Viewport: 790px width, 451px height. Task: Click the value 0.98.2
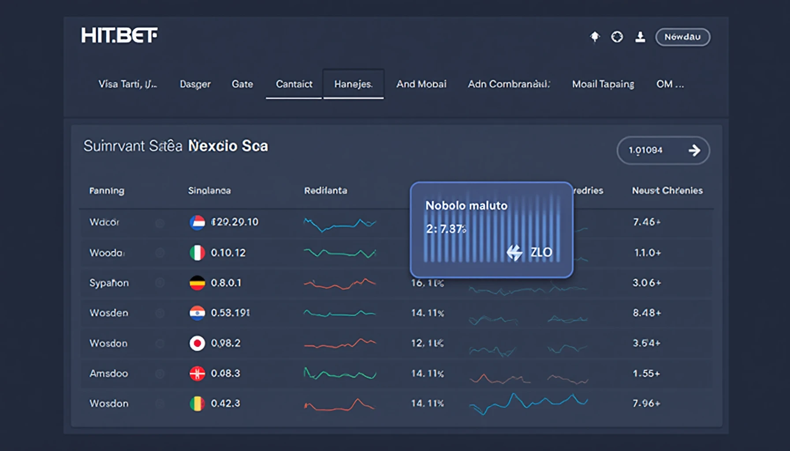[x=225, y=343]
